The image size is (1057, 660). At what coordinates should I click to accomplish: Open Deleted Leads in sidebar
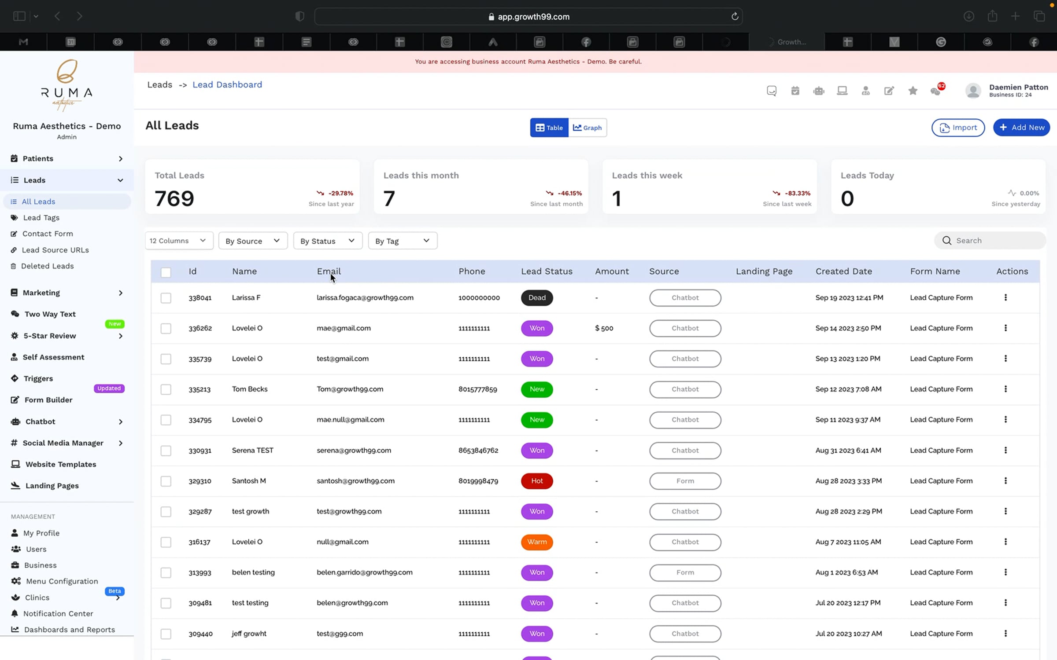tap(47, 266)
